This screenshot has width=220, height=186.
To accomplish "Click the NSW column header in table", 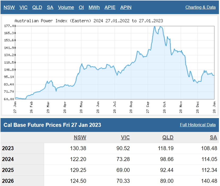I will 80,137.
